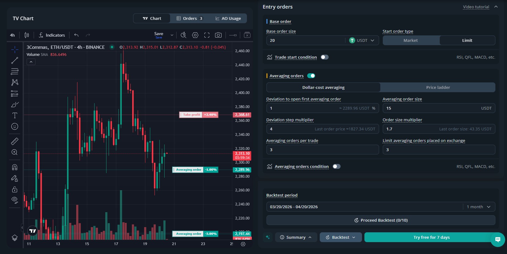Viewport: 507px width, 254px height.
Task: Click the panel close icon in chart toolbar
Action: coord(247,35)
